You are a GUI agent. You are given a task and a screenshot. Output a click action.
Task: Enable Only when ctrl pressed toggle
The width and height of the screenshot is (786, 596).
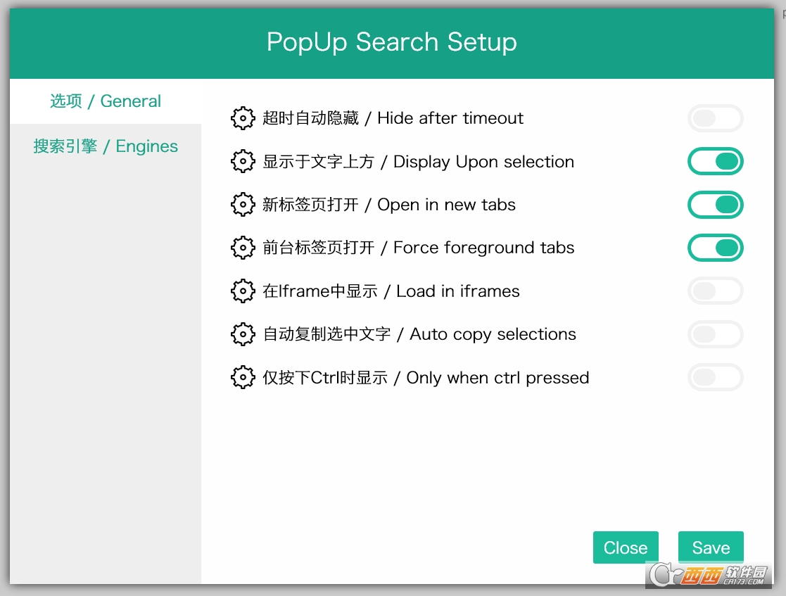[x=715, y=378]
